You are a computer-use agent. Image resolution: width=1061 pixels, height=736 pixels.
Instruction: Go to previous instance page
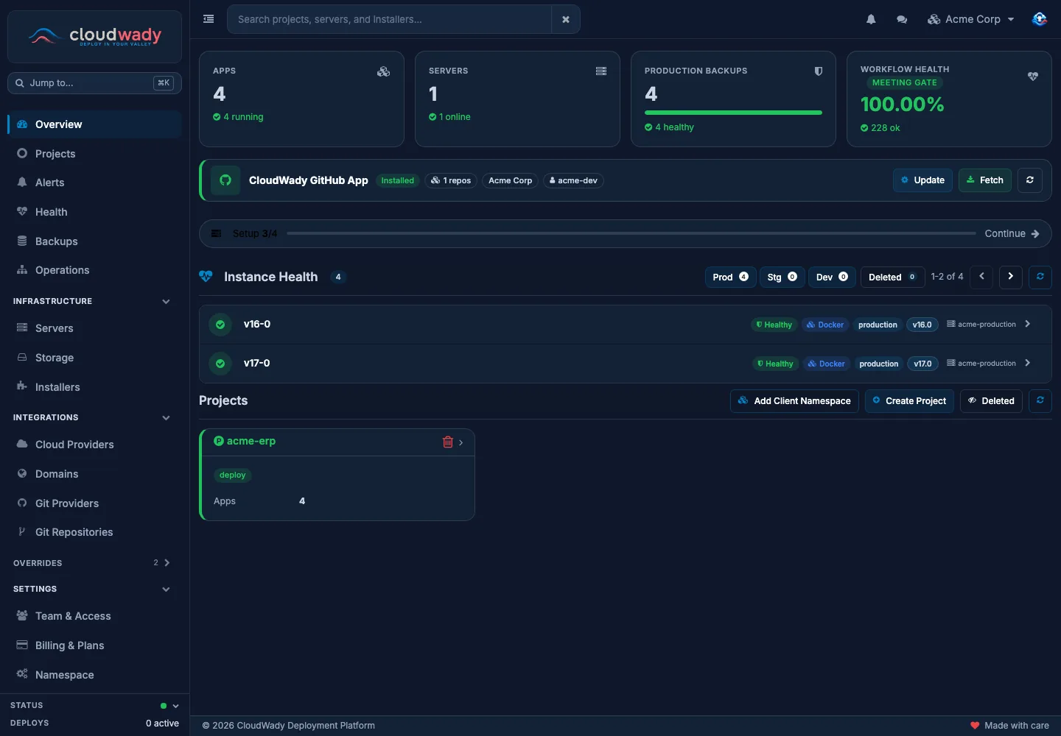[981, 277]
